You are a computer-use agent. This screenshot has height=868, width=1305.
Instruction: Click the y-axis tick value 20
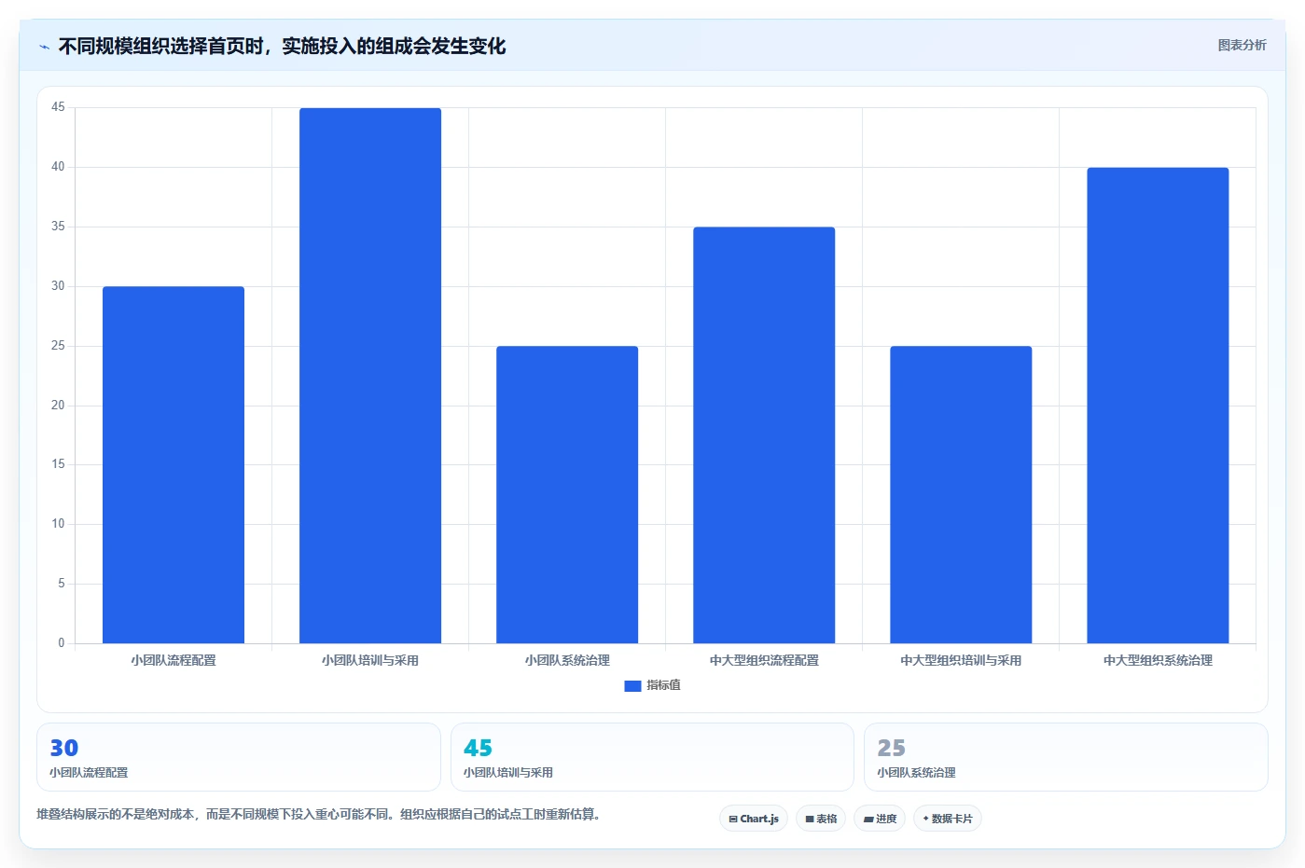(x=58, y=405)
